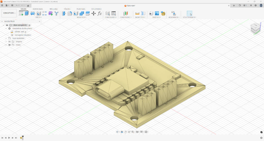Image resolution: width=264 pixels, height=141 pixels.
Task: Click the scissors-shaped derive tool icon
Action: (56, 13)
